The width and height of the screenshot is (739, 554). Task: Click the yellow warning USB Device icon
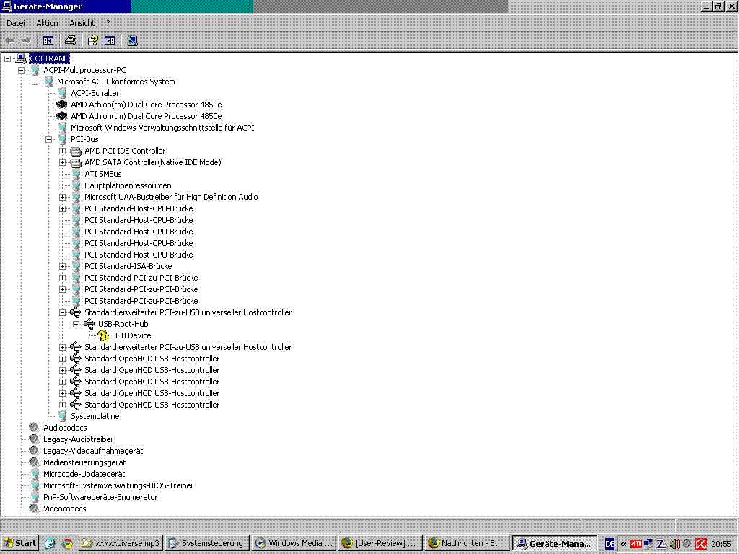tap(102, 335)
